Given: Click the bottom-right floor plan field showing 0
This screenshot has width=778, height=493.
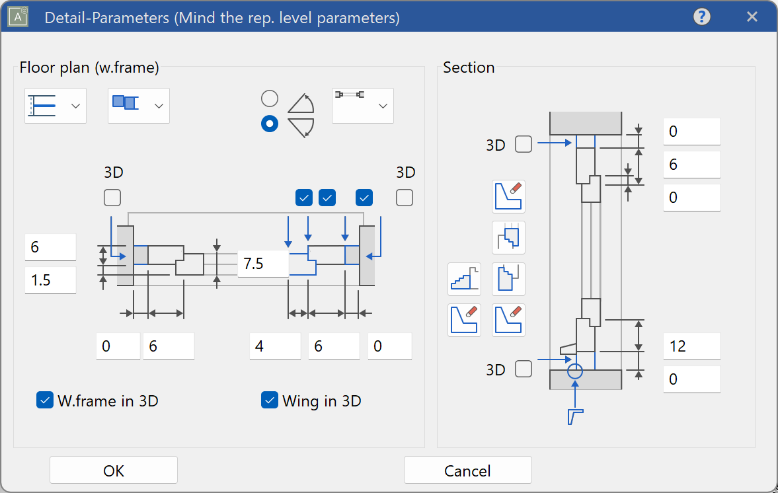Looking at the screenshot, I should (390, 346).
